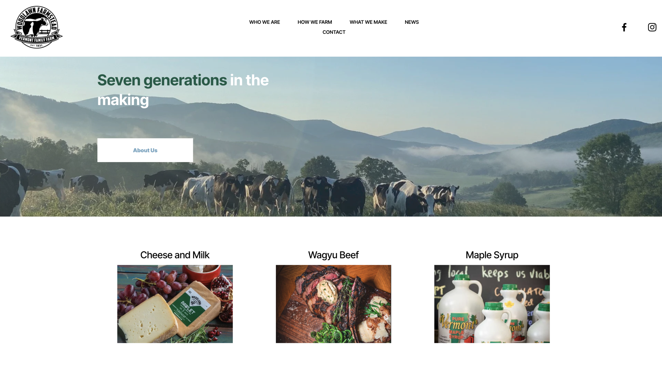662x382 pixels.
Task: Open the Instagram profile icon
Action: tap(652, 27)
